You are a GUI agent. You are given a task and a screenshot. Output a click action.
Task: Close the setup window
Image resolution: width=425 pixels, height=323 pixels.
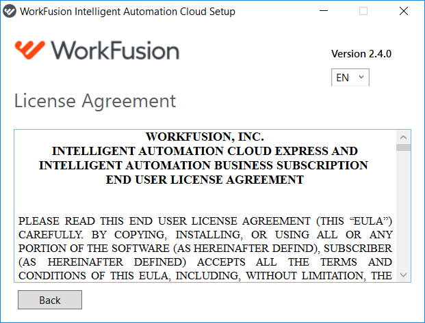[404, 11]
